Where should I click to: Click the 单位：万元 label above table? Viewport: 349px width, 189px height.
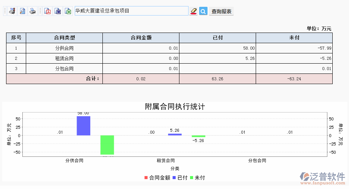click(x=319, y=28)
